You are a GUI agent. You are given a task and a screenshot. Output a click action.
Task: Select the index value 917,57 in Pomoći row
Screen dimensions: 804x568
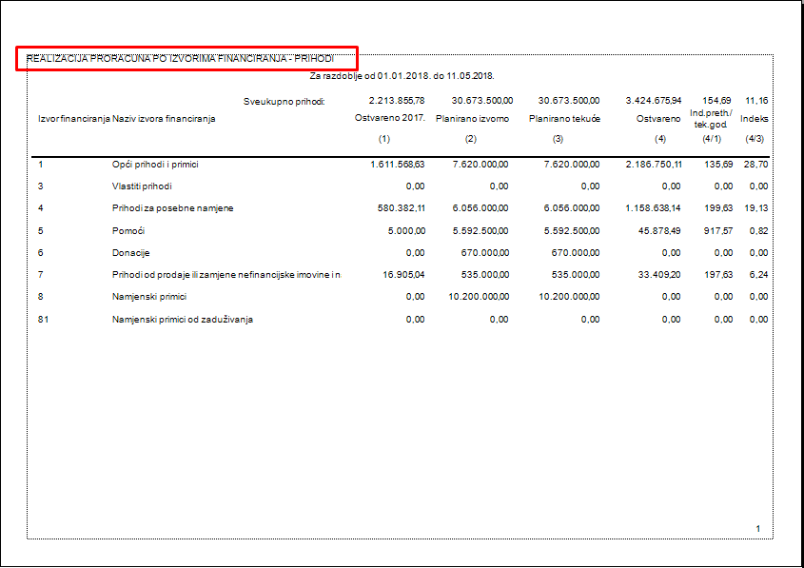[x=715, y=231]
